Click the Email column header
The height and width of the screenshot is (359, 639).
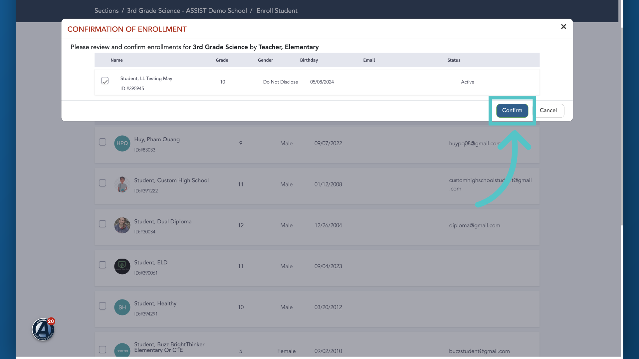point(369,60)
